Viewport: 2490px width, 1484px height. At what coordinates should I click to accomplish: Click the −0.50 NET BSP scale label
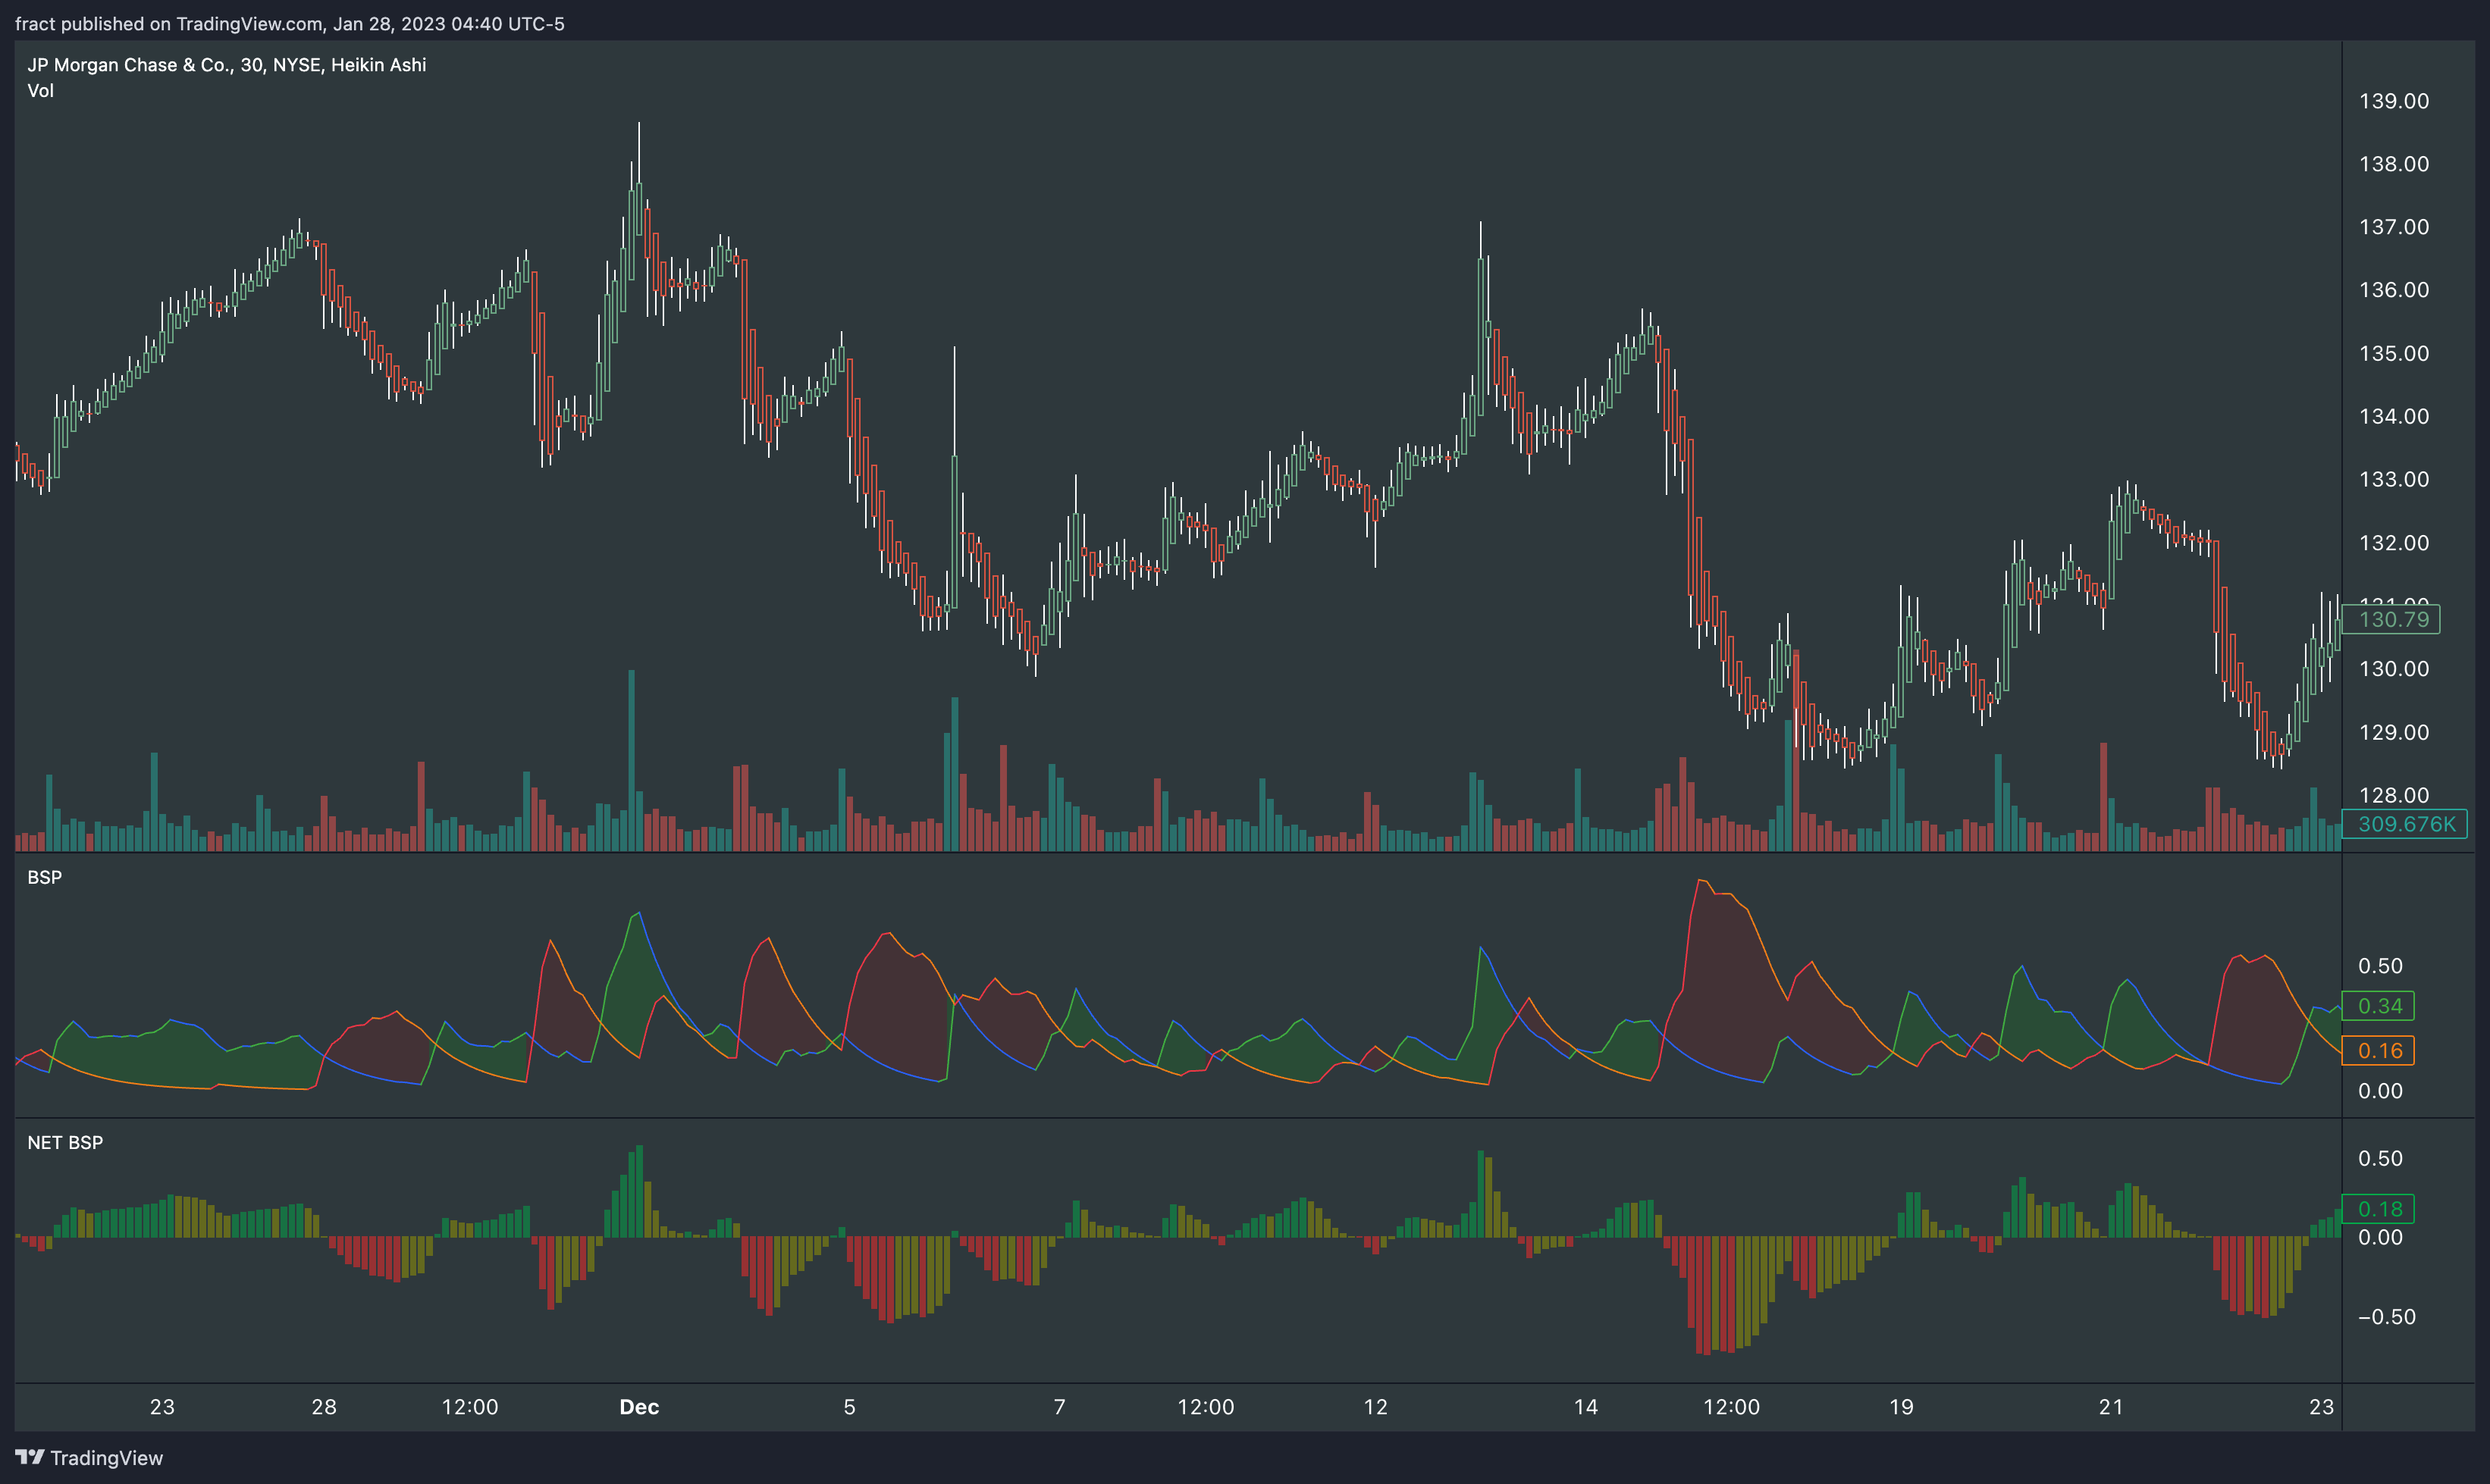2386,1317
